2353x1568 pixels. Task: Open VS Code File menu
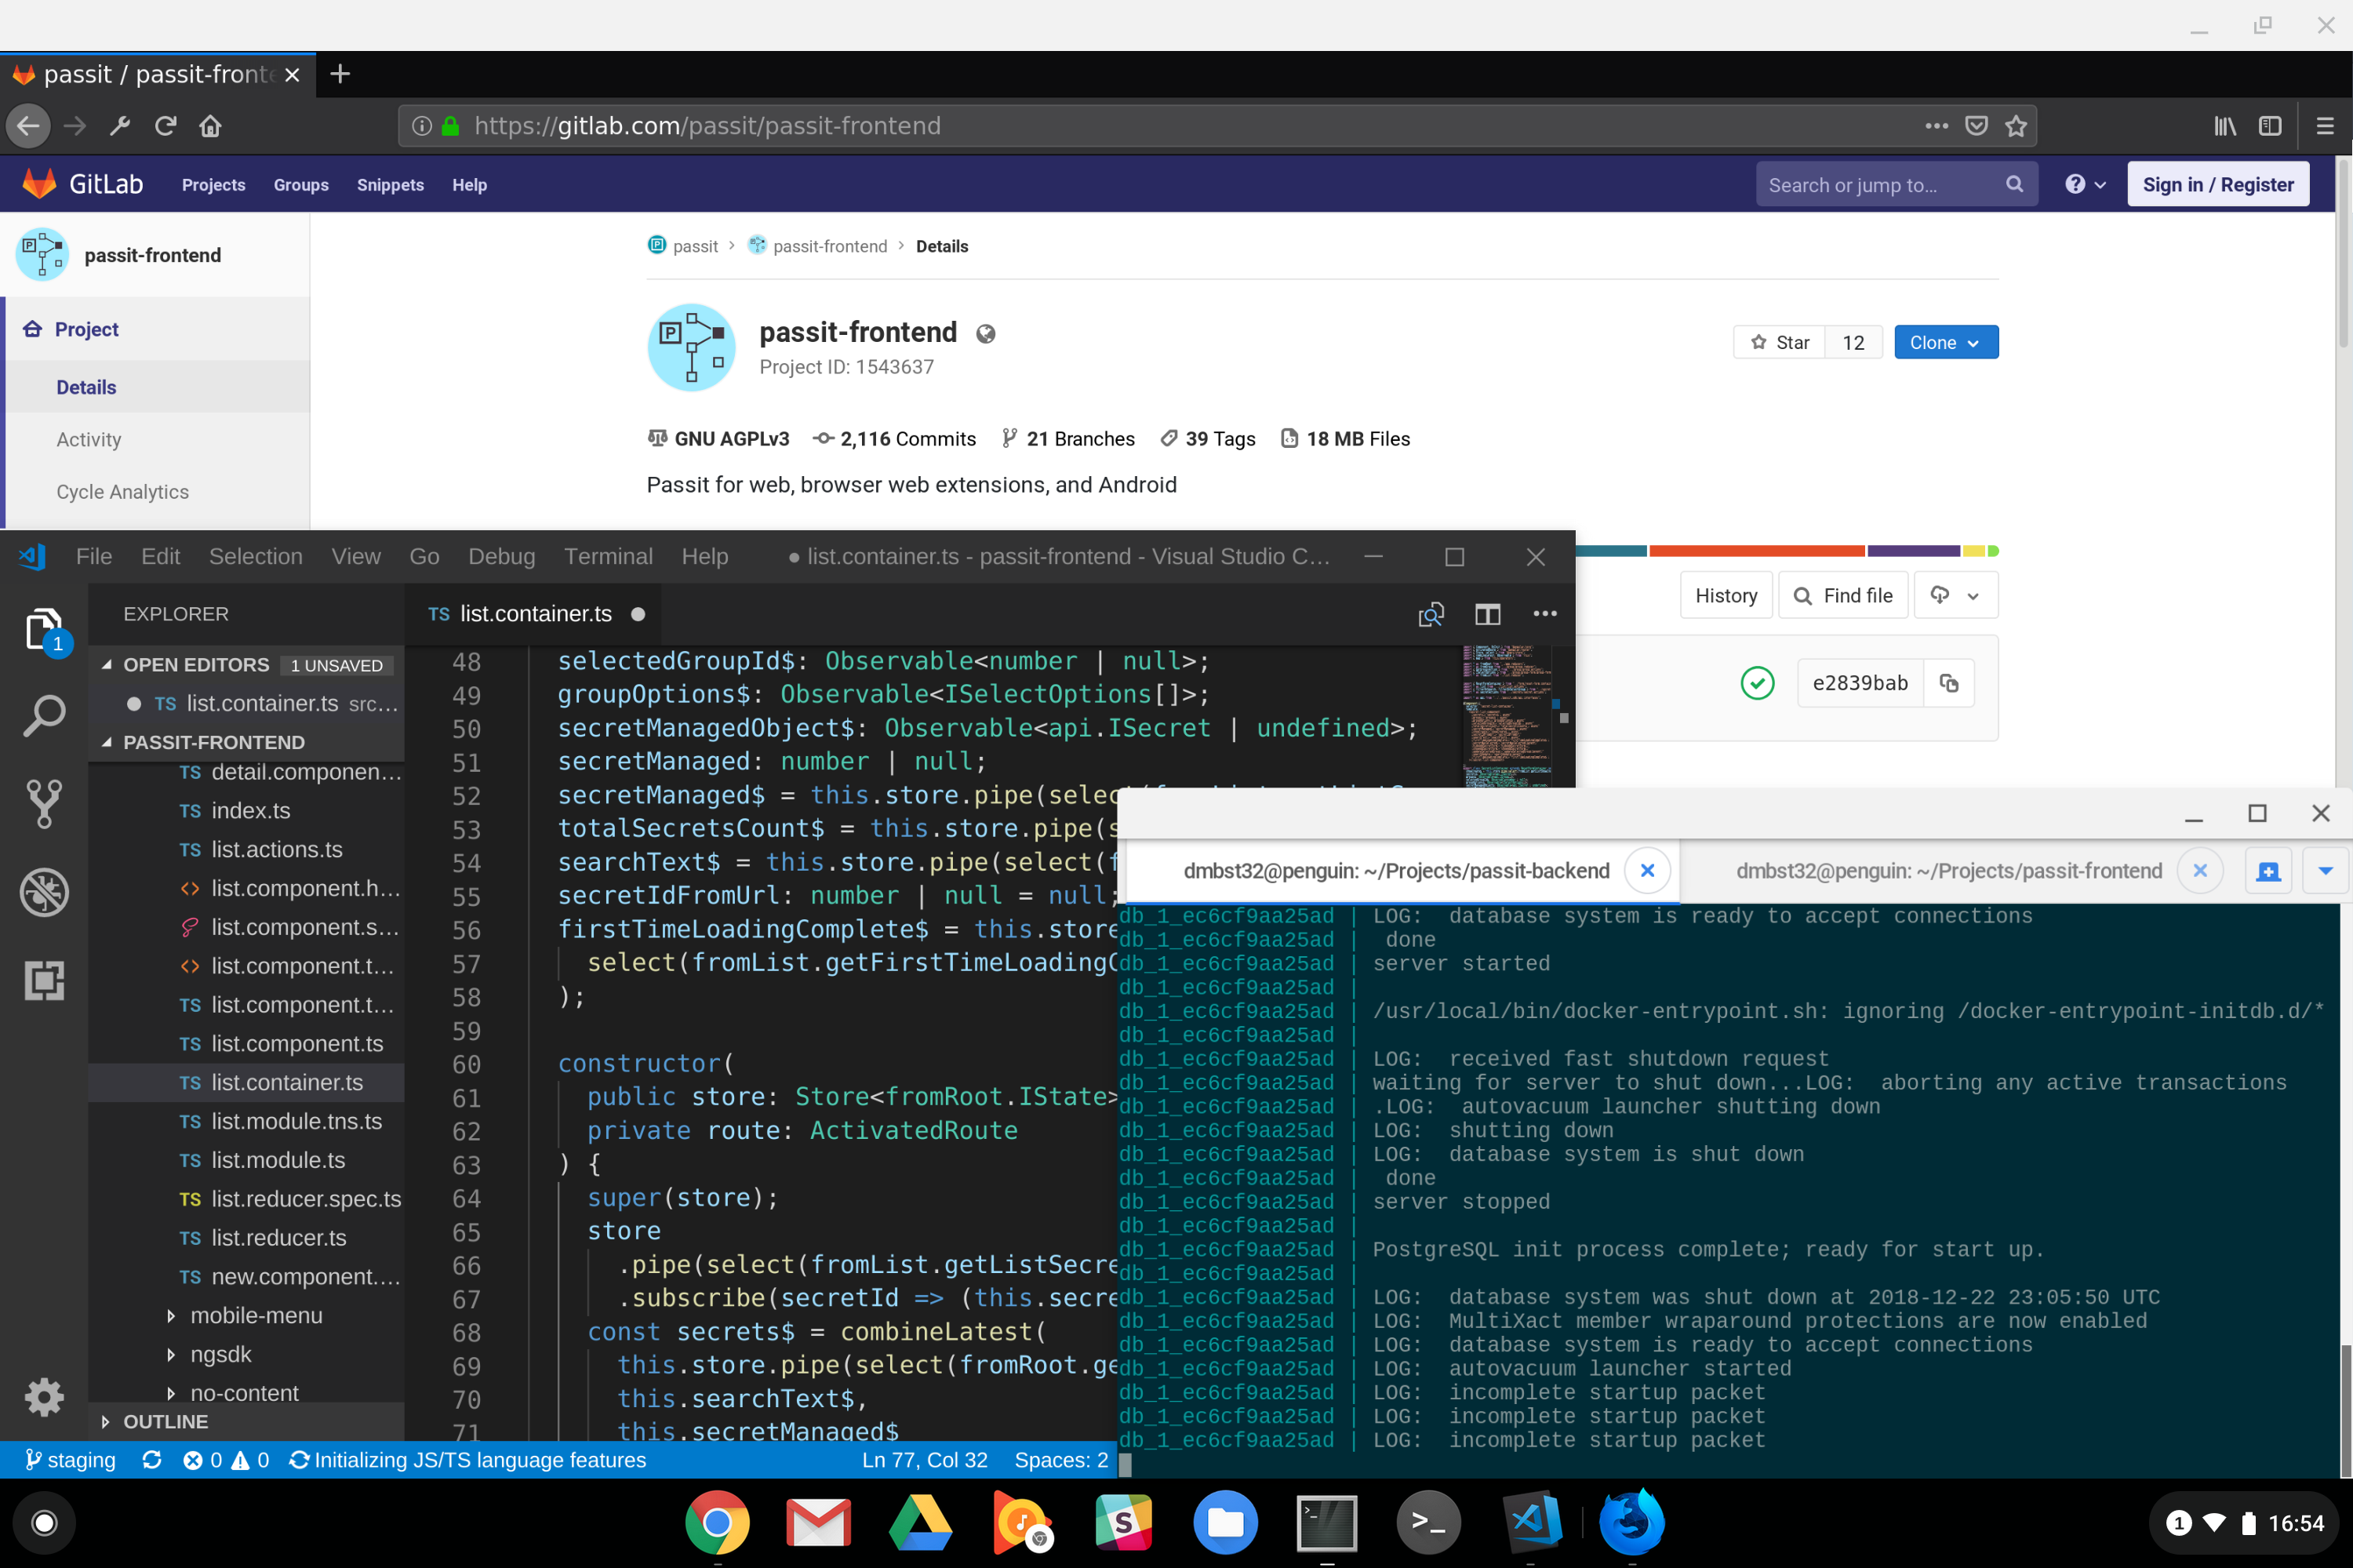click(x=94, y=557)
